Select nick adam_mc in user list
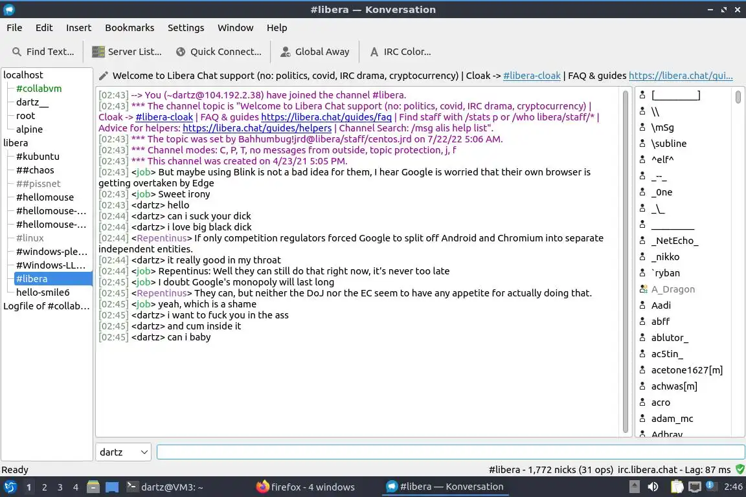Image resolution: width=746 pixels, height=497 pixels. (672, 419)
